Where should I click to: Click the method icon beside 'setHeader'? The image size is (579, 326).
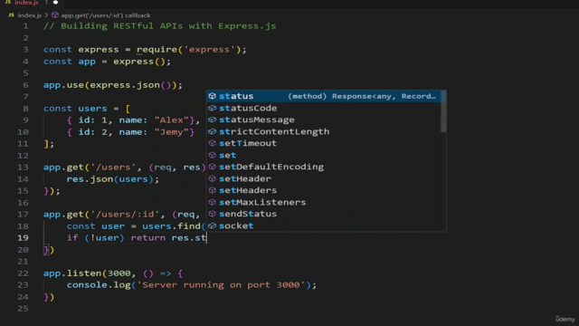point(212,178)
